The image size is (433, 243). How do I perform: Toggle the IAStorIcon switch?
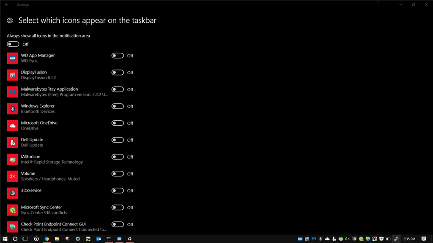118,157
